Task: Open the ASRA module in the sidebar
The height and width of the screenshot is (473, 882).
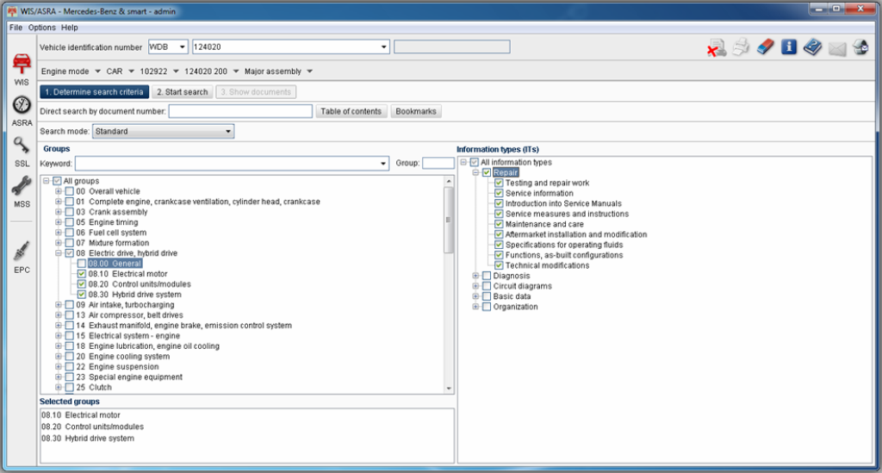Action: pos(22,111)
